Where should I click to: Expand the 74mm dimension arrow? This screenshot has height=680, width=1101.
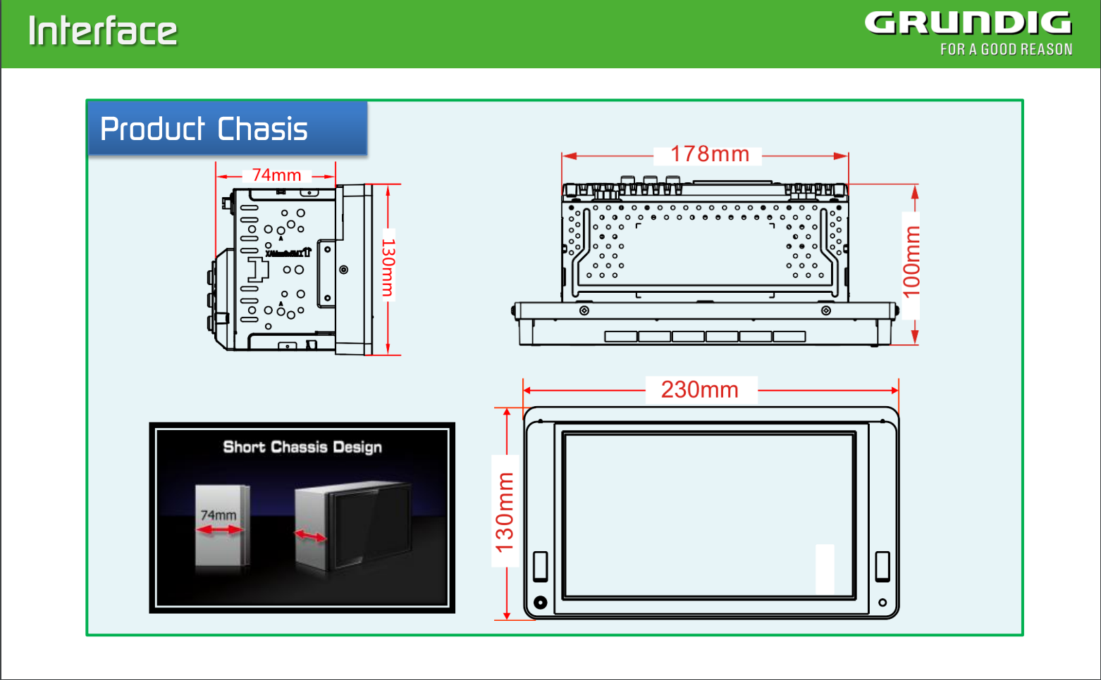point(276,176)
